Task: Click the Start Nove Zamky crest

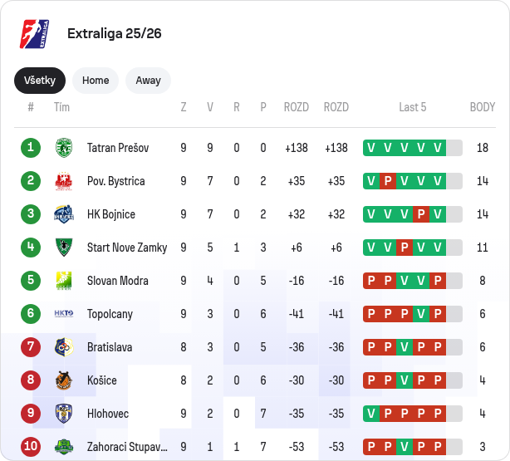Action: click(64, 248)
